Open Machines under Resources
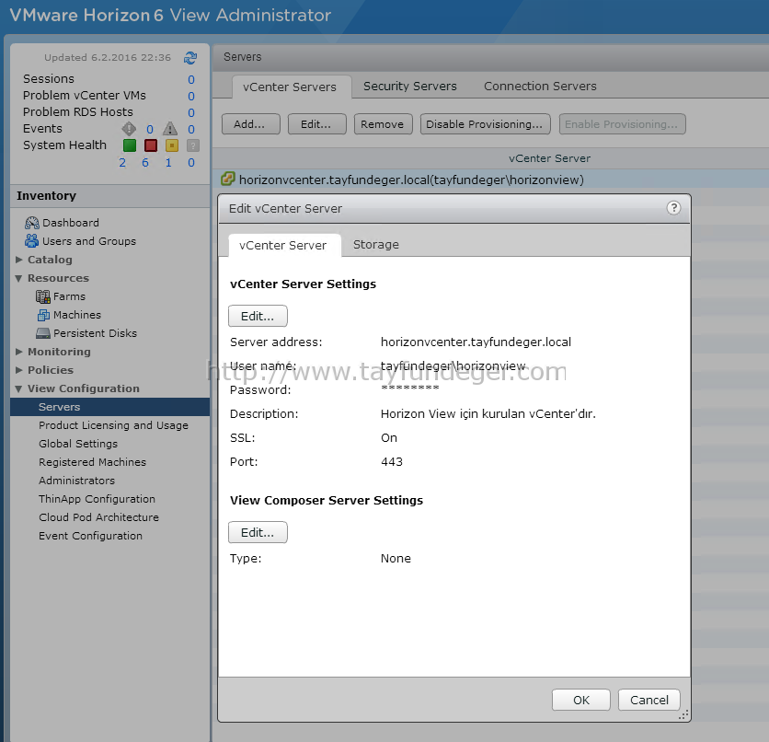This screenshot has height=742, width=769. pyautogui.click(x=77, y=315)
